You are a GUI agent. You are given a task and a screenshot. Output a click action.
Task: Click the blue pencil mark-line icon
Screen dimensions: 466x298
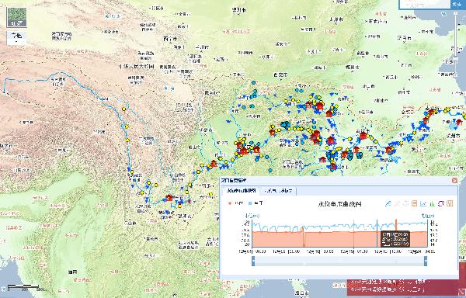tap(388, 203)
